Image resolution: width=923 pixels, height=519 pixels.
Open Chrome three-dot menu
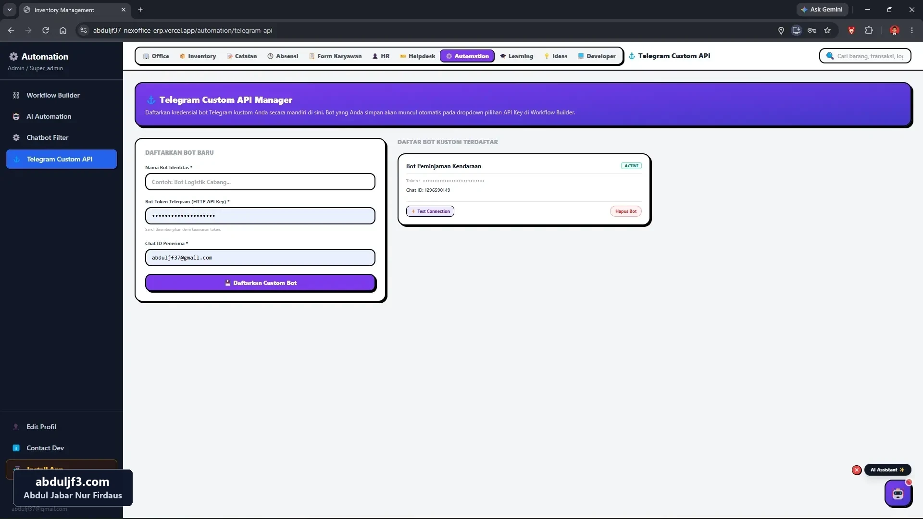click(912, 30)
